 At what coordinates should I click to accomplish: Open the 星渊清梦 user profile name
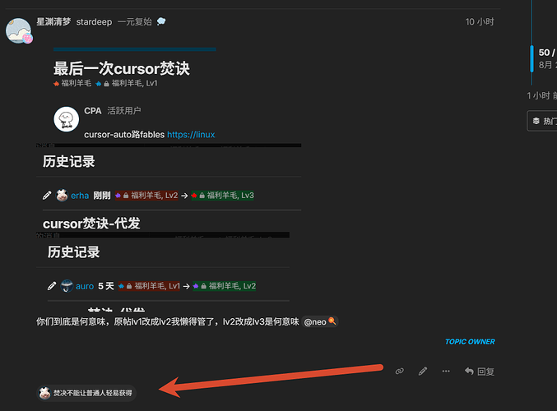point(53,21)
